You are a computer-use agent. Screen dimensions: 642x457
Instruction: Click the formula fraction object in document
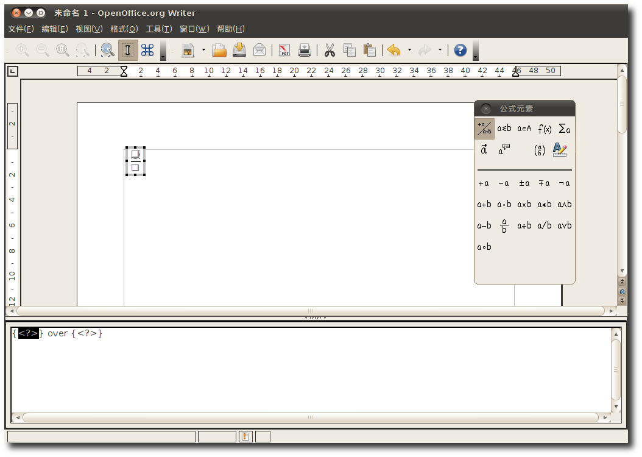pos(135,161)
